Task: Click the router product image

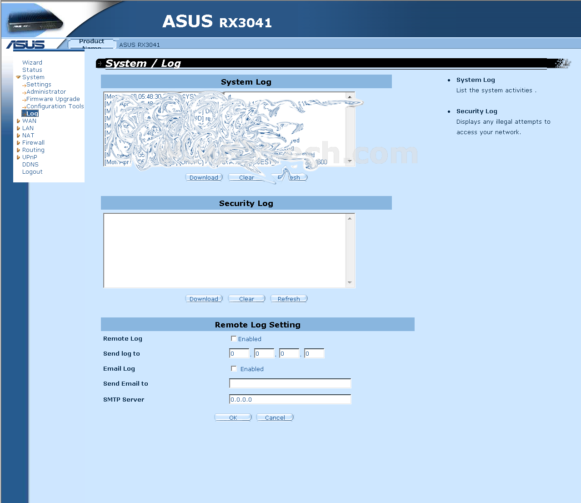Action: point(35,22)
